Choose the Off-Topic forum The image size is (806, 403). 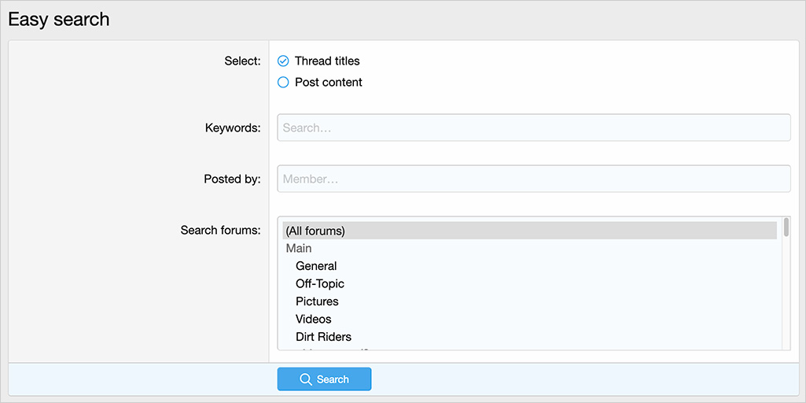319,283
